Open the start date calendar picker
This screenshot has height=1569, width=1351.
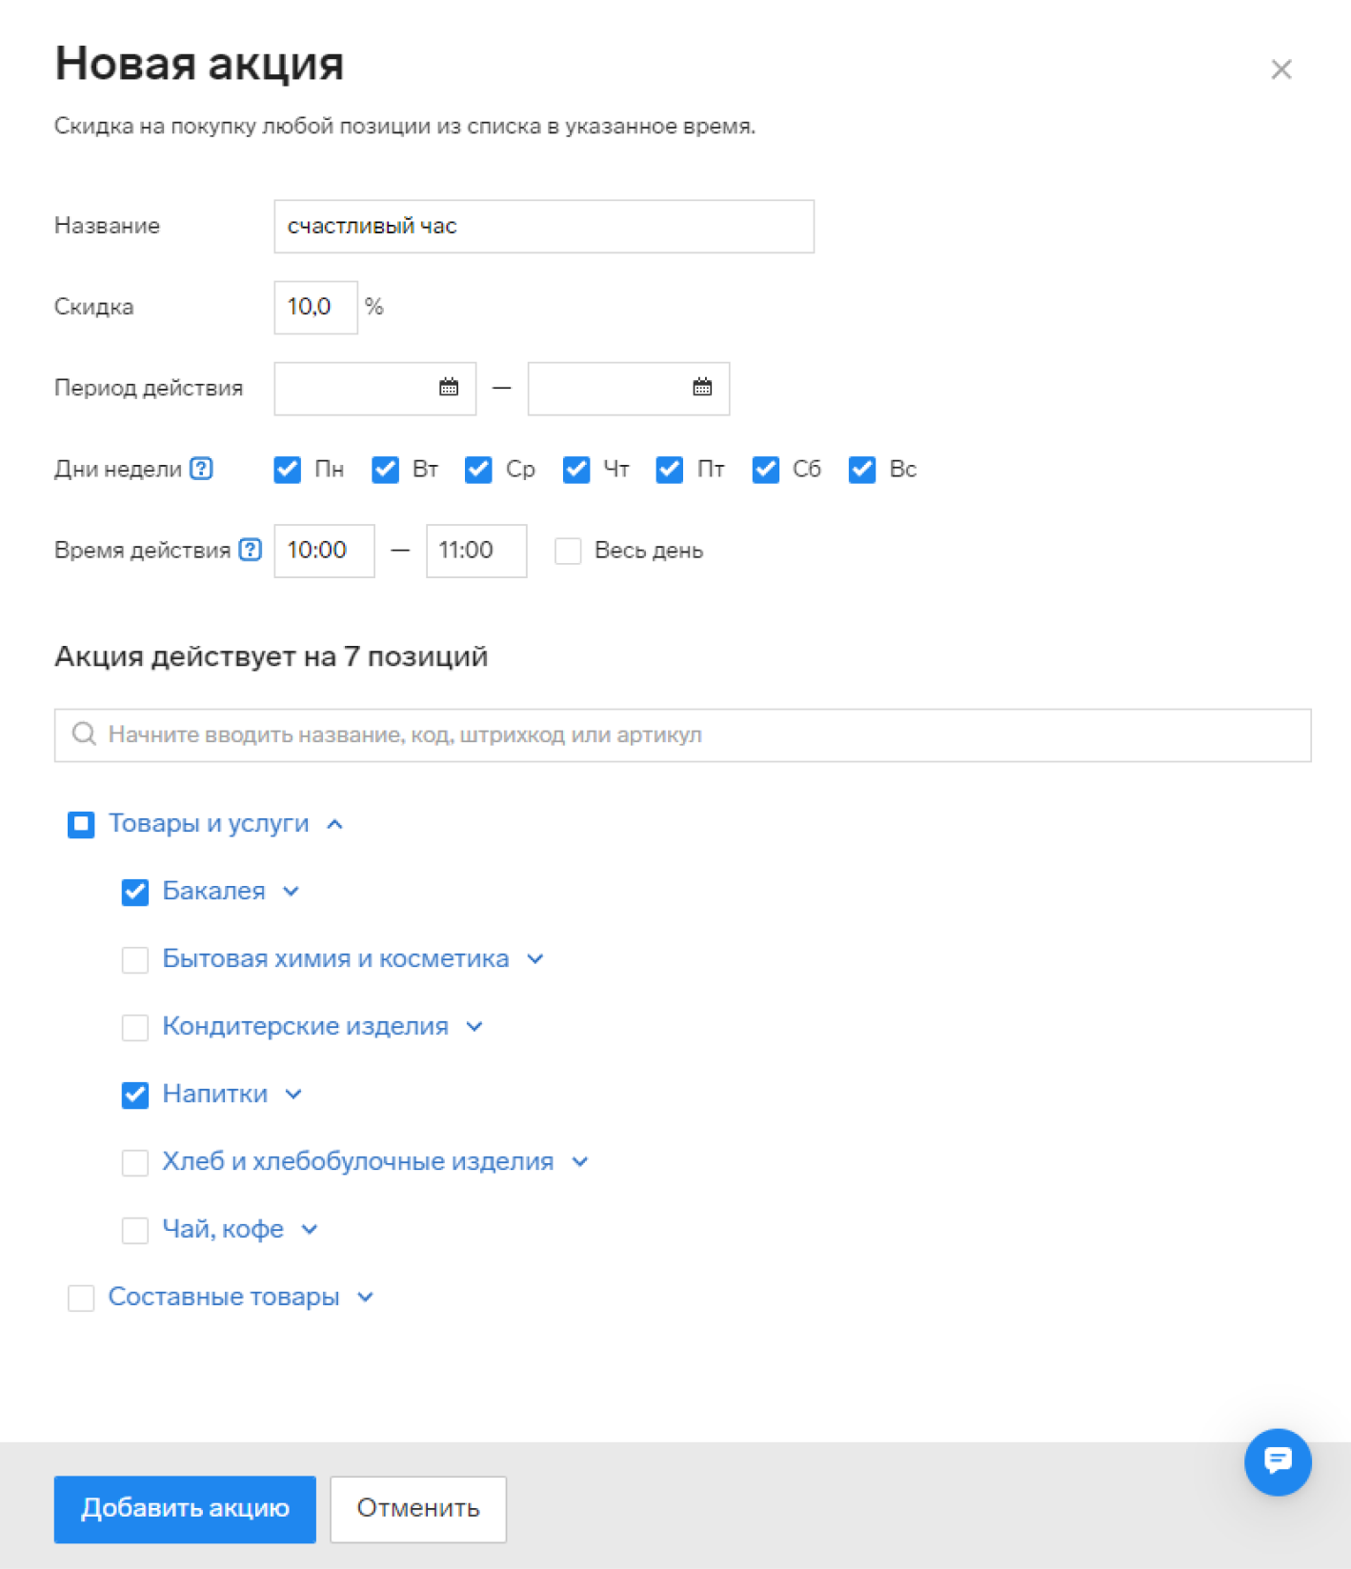click(449, 388)
